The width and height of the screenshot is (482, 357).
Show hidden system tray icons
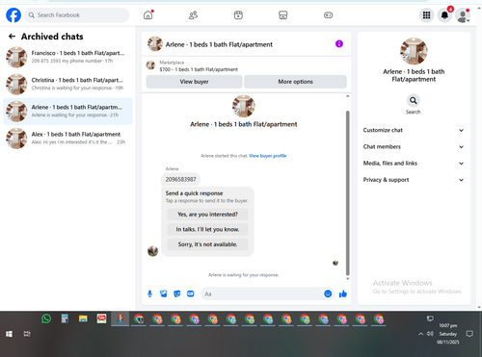tap(420, 334)
